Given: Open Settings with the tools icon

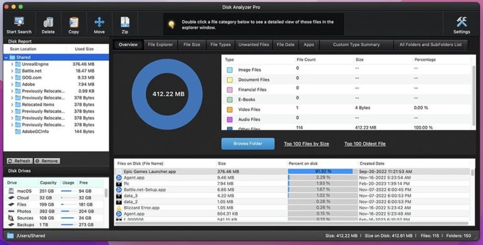Looking at the screenshot, I should point(462,22).
